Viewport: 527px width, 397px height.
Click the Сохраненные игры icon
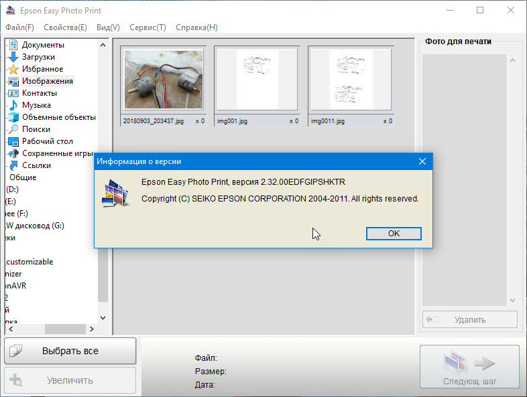click(x=13, y=153)
